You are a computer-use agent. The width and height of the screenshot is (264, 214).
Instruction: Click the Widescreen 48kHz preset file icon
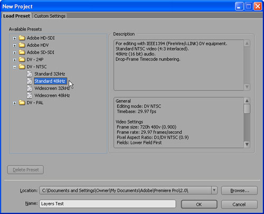(30, 95)
